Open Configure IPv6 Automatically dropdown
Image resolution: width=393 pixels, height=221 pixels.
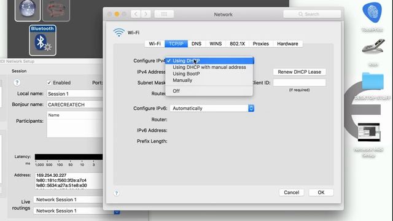coord(212,108)
